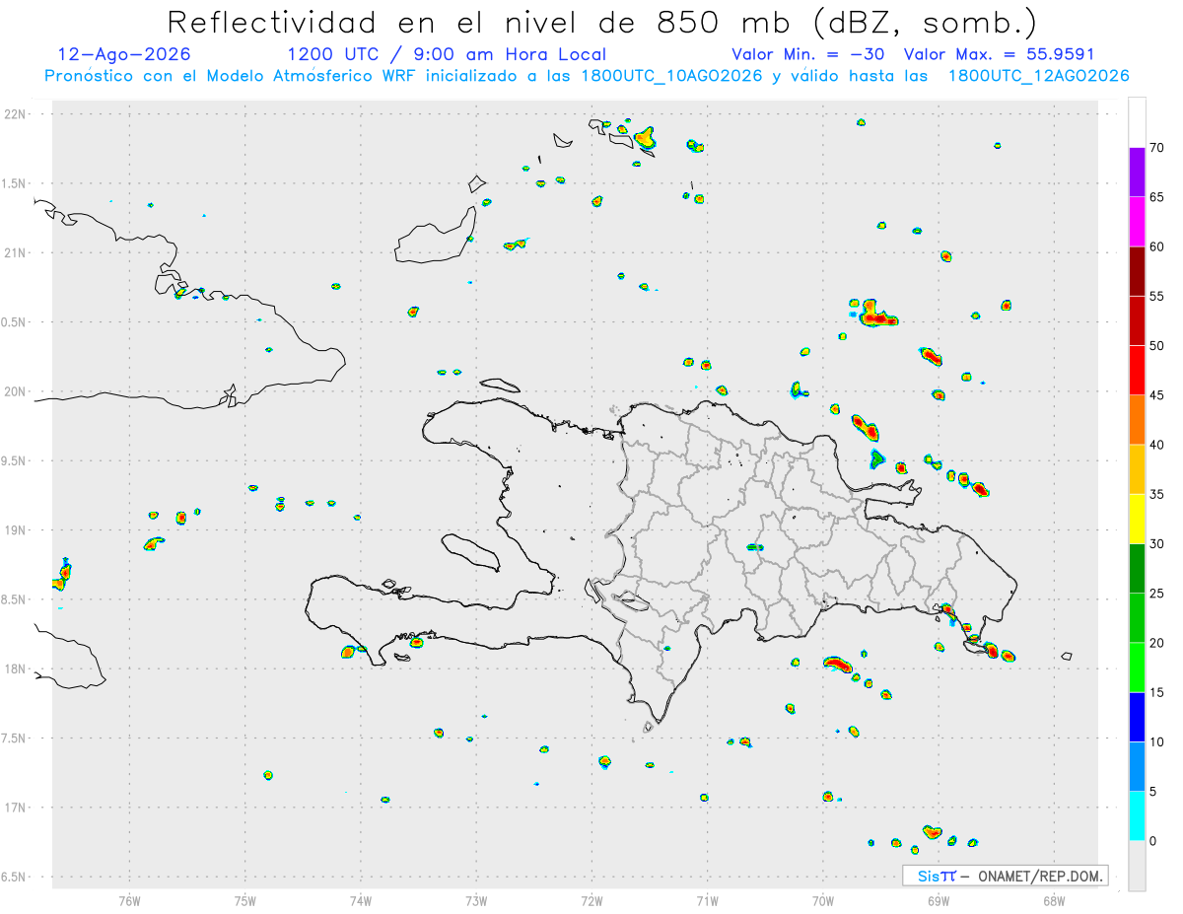Click the longitude label '75W'
This screenshot has width=1183, height=914.
pos(245,901)
